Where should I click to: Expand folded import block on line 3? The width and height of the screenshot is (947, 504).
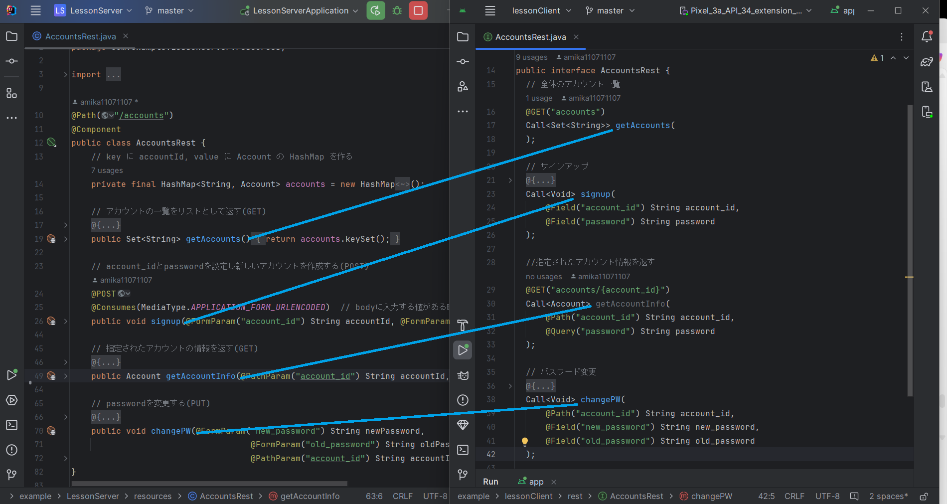65,74
